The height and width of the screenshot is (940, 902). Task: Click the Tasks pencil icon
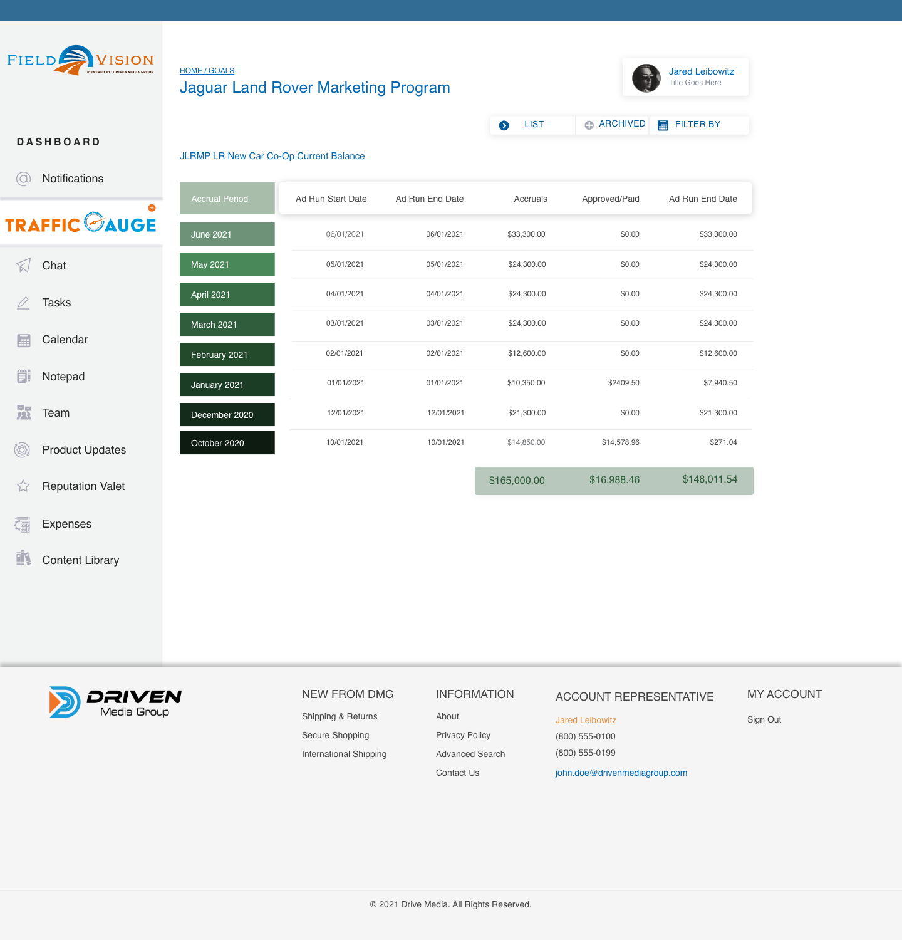point(23,303)
